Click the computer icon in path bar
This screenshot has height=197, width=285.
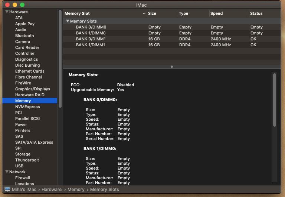tap(7, 189)
